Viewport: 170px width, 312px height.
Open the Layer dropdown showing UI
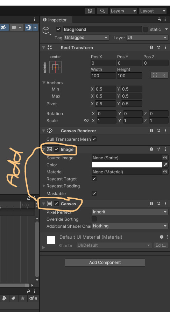pos(147,38)
